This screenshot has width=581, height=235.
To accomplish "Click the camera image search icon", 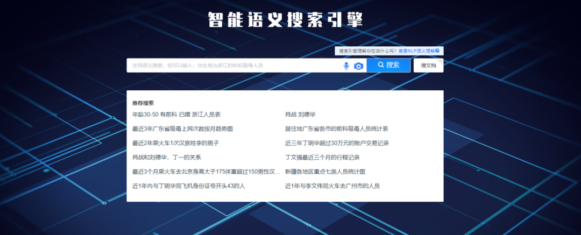I will 358,66.
